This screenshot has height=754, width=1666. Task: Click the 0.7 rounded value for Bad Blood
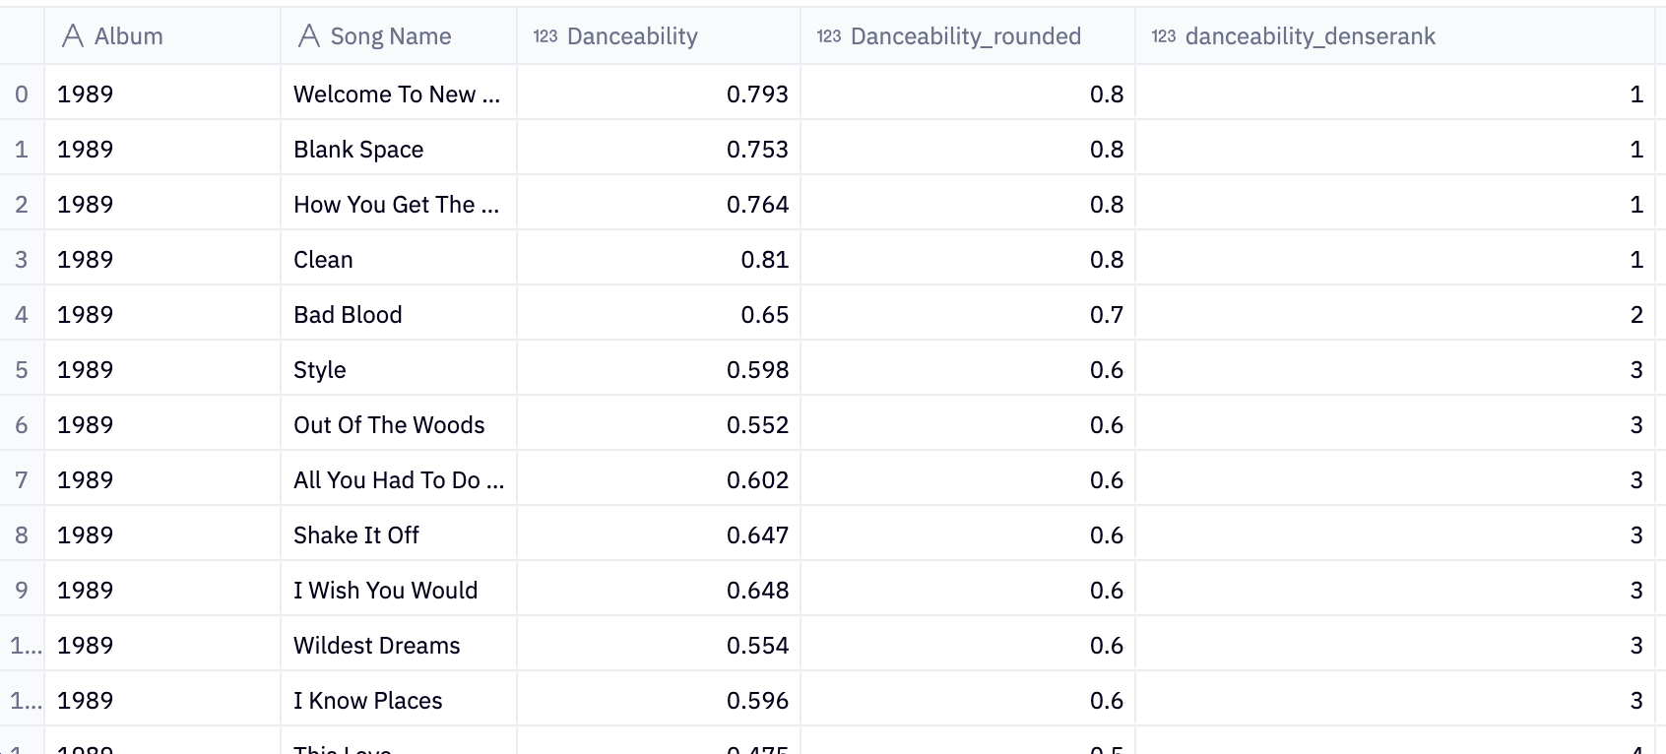(1106, 315)
